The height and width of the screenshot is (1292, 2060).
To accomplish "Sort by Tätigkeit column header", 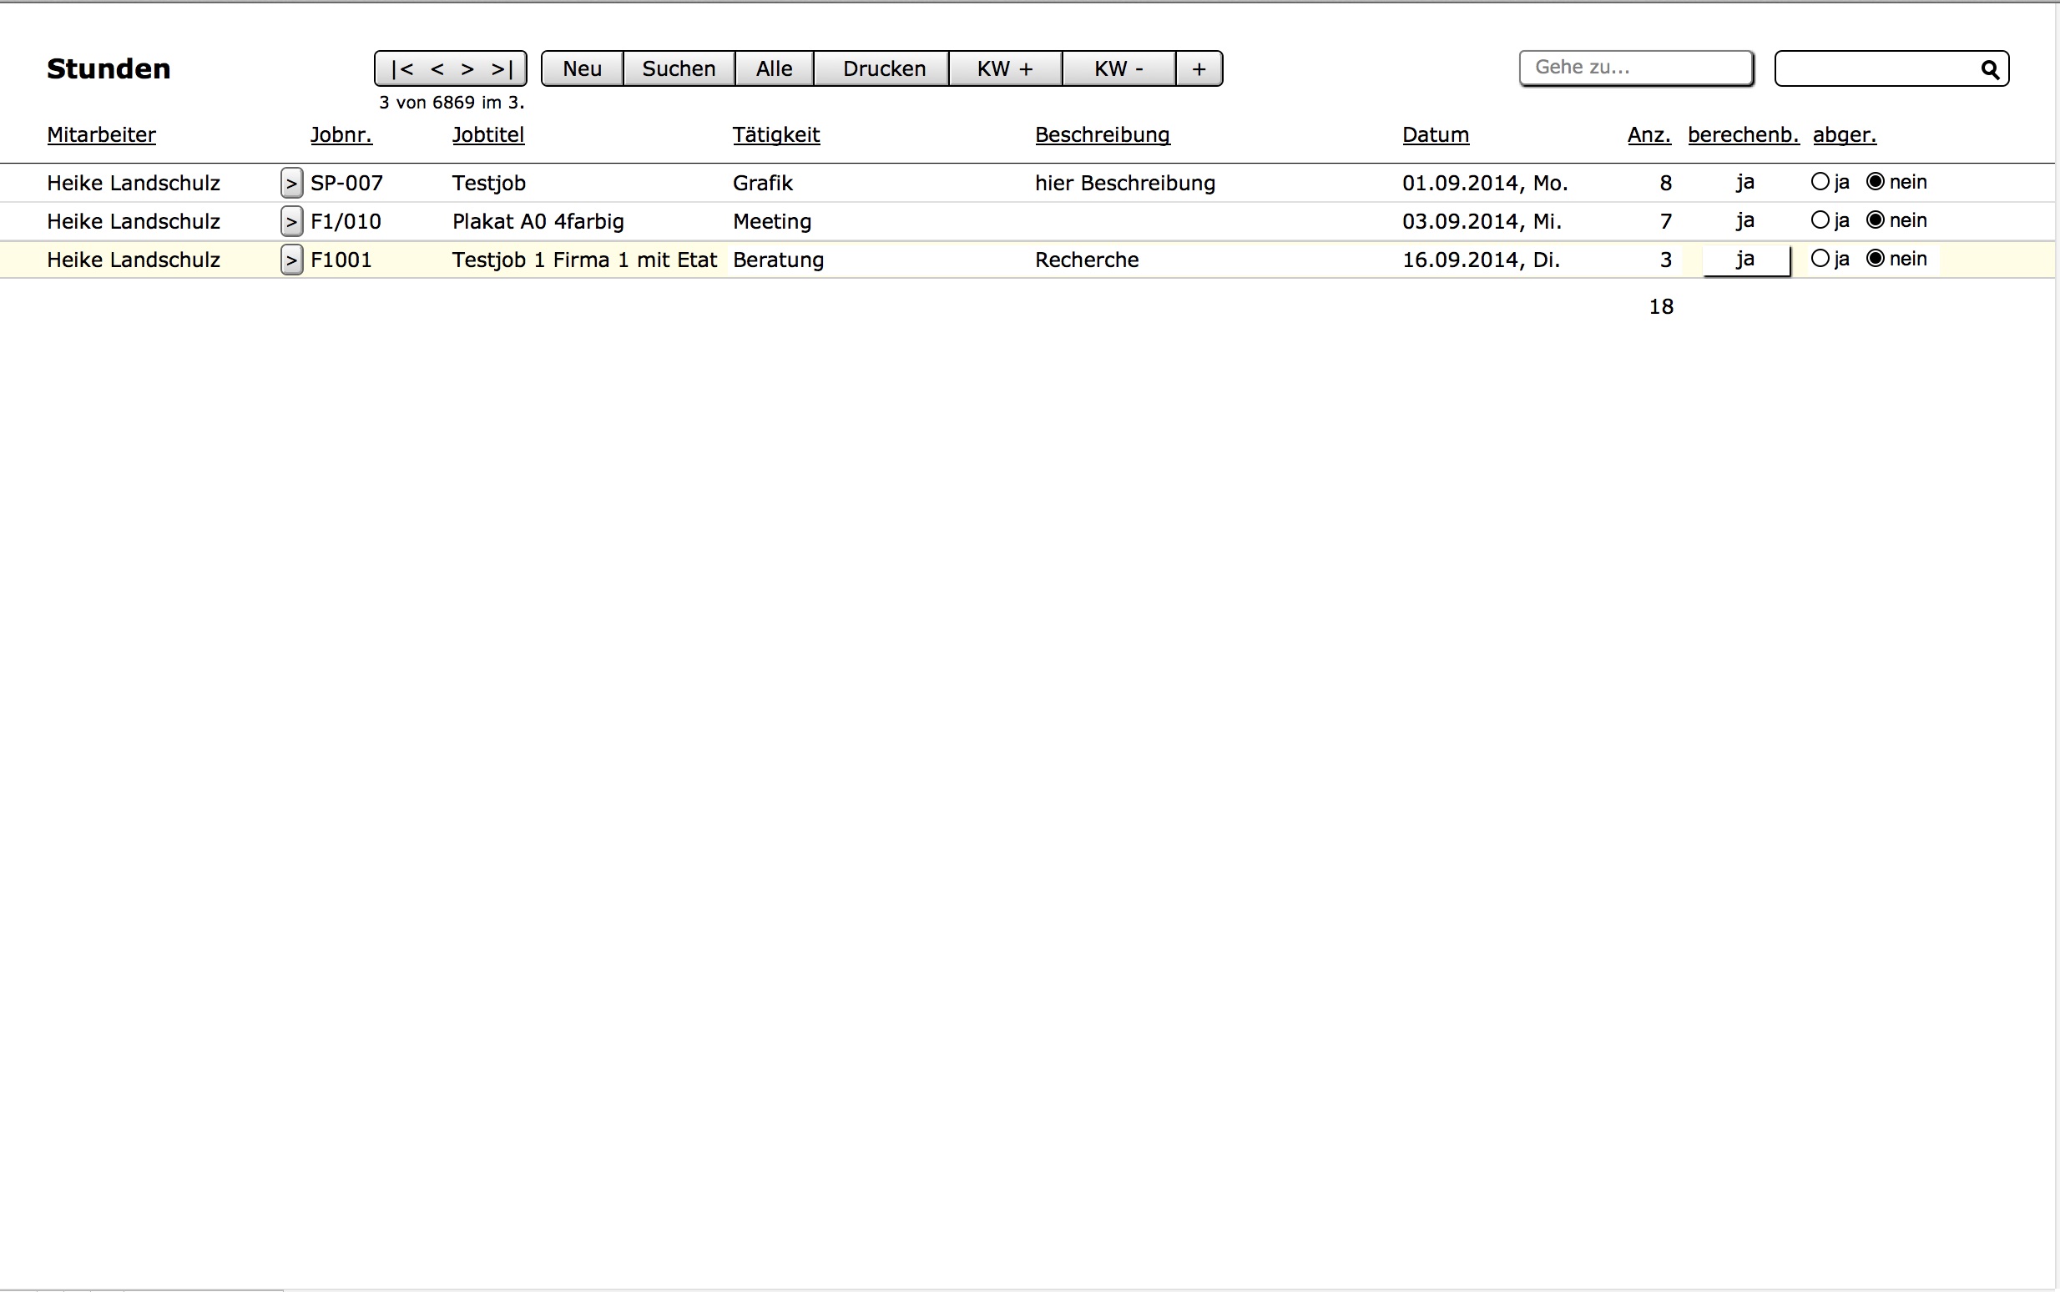I will tap(775, 135).
